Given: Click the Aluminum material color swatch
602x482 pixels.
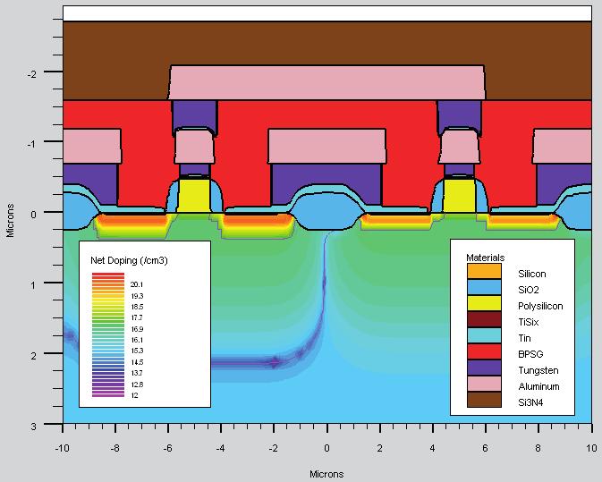Looking at the screenshot, I should click(x=484, y=384).
